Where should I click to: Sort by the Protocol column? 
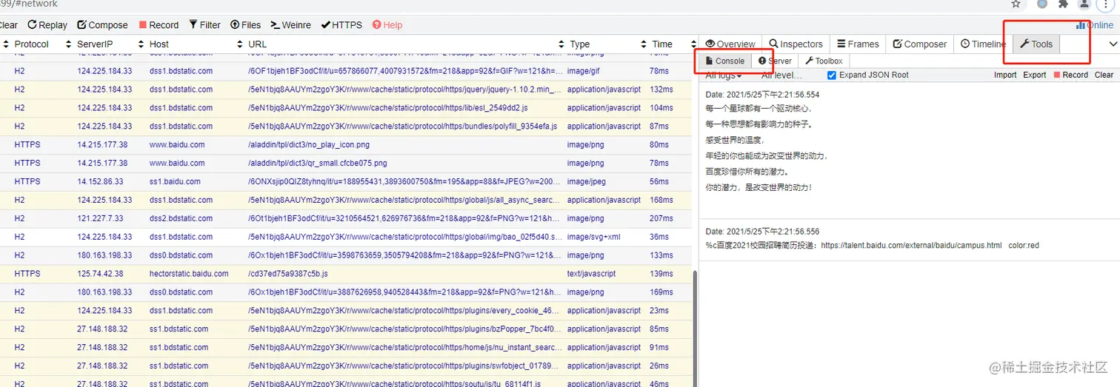31,44
